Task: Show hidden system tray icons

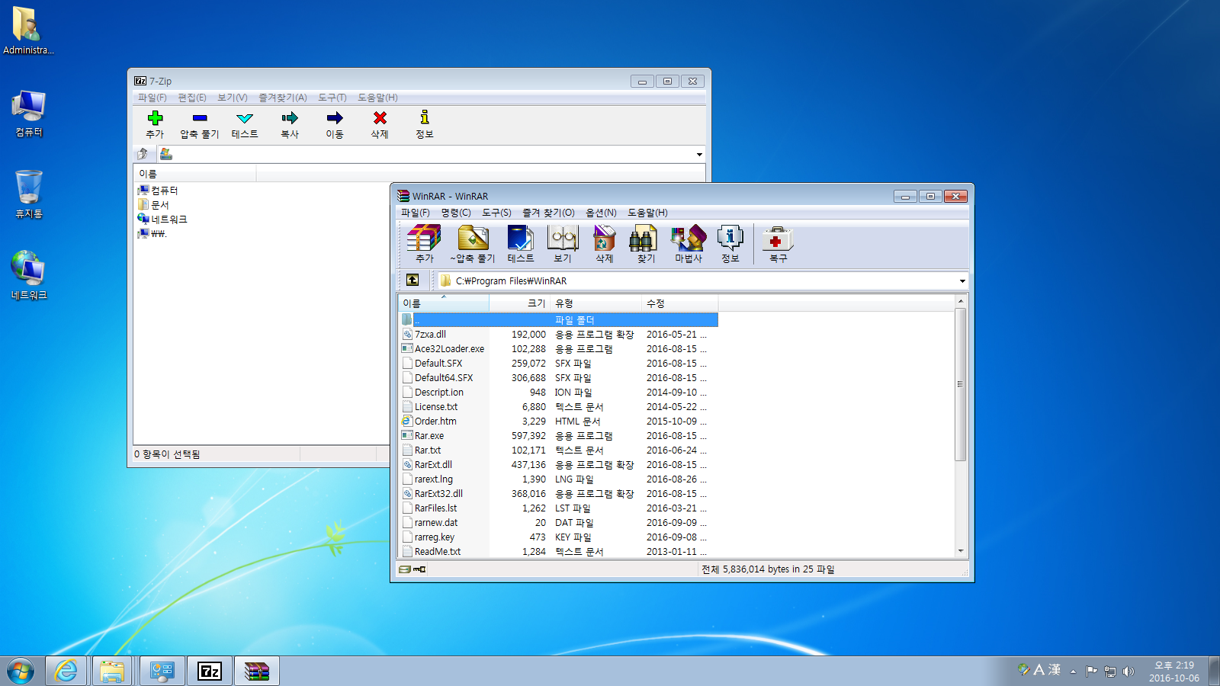Action: click(1073, 672)
